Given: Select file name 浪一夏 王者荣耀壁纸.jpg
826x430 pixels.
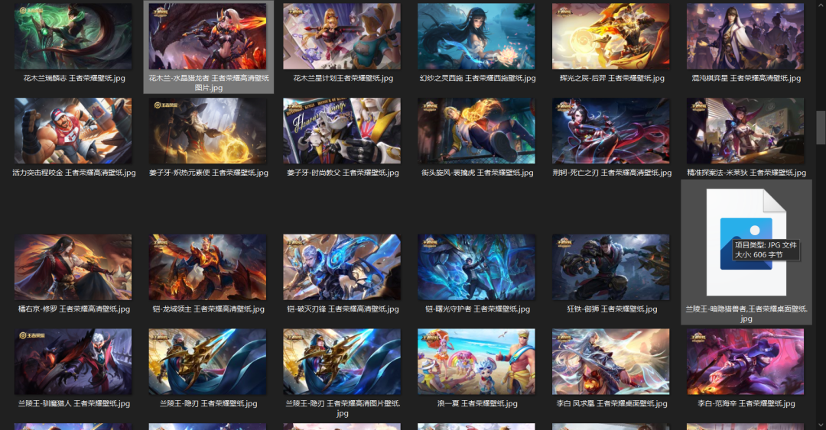Looking at the screenshot, I should coord(477,404).
